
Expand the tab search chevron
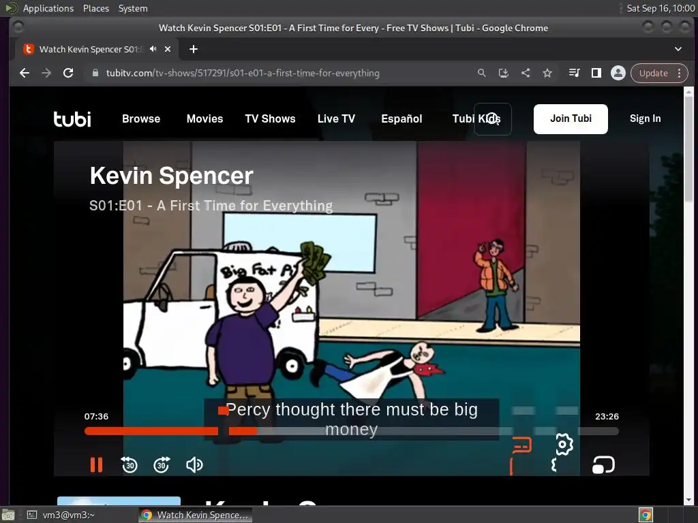[x=678, y=49]
